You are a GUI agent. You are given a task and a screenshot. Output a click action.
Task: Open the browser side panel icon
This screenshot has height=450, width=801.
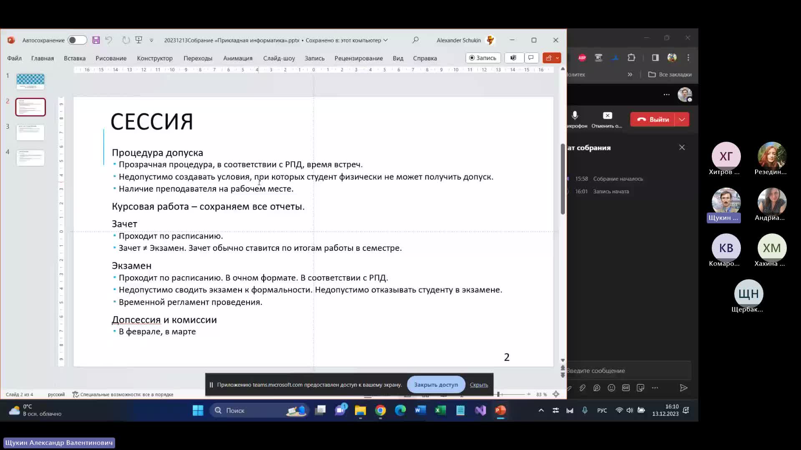pyautogui.click(x=655, y=58)
